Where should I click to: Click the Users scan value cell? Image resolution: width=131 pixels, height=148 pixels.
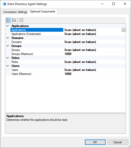tap(94, 70)
